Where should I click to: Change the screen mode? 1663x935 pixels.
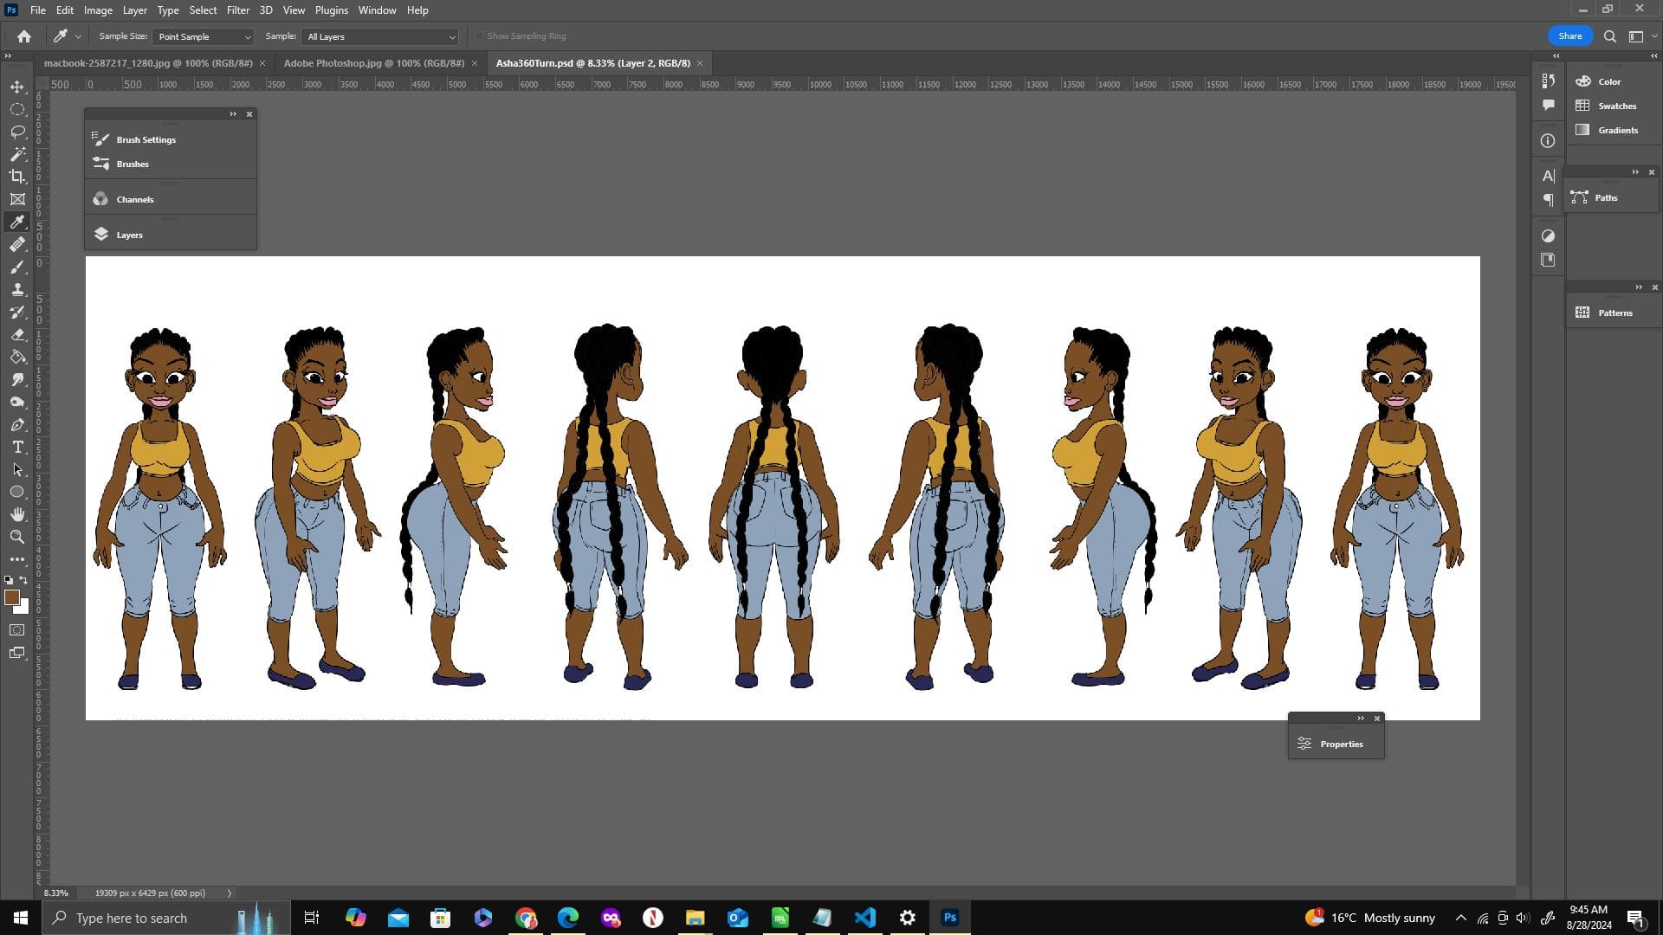coord(17,653)
